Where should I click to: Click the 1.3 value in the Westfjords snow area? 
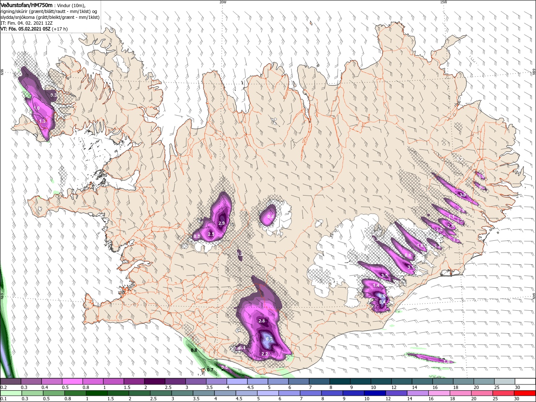42,121
